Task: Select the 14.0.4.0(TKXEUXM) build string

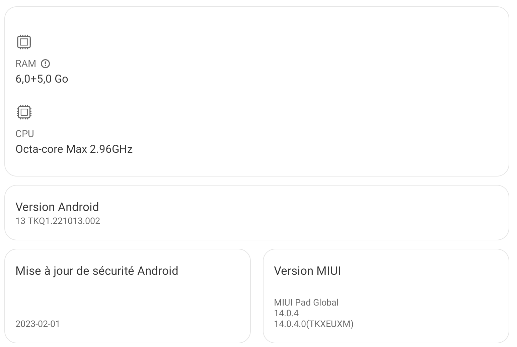Action: (314, 324)
